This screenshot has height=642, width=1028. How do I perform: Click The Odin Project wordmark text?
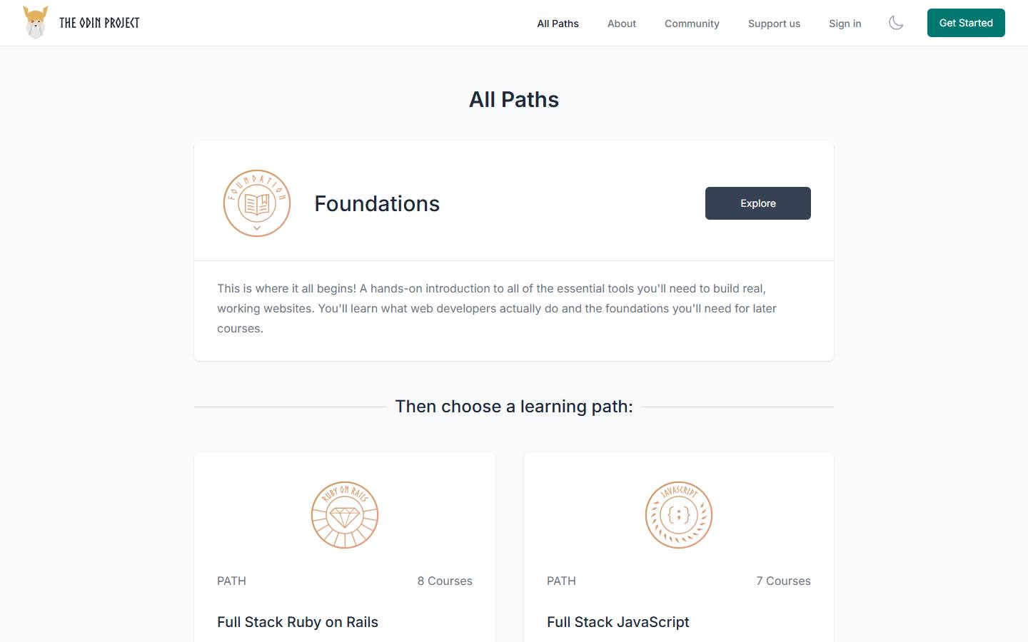99,23
